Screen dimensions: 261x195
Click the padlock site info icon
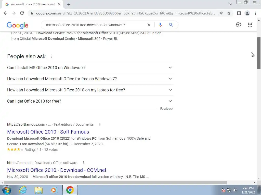pos(32,13)
